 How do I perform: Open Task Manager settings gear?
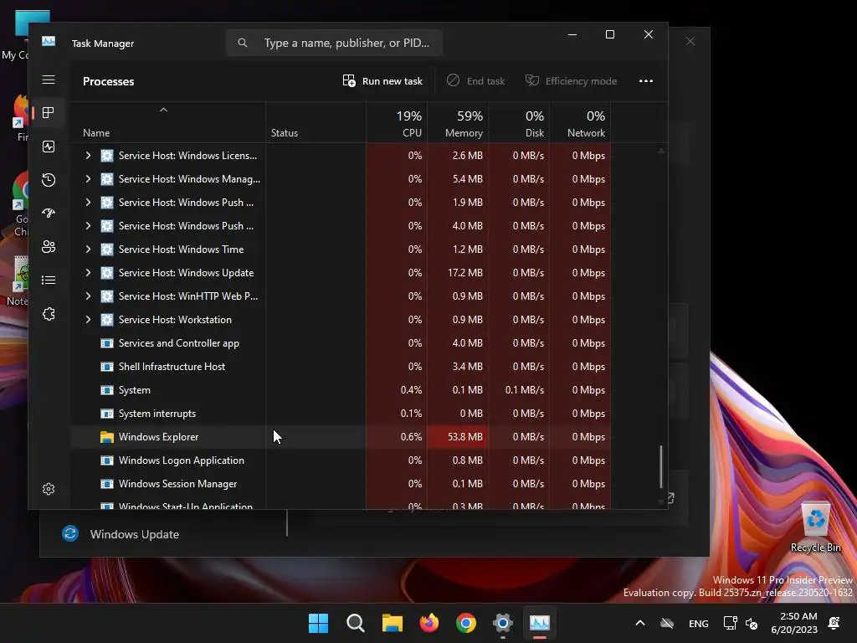point(49,489)
